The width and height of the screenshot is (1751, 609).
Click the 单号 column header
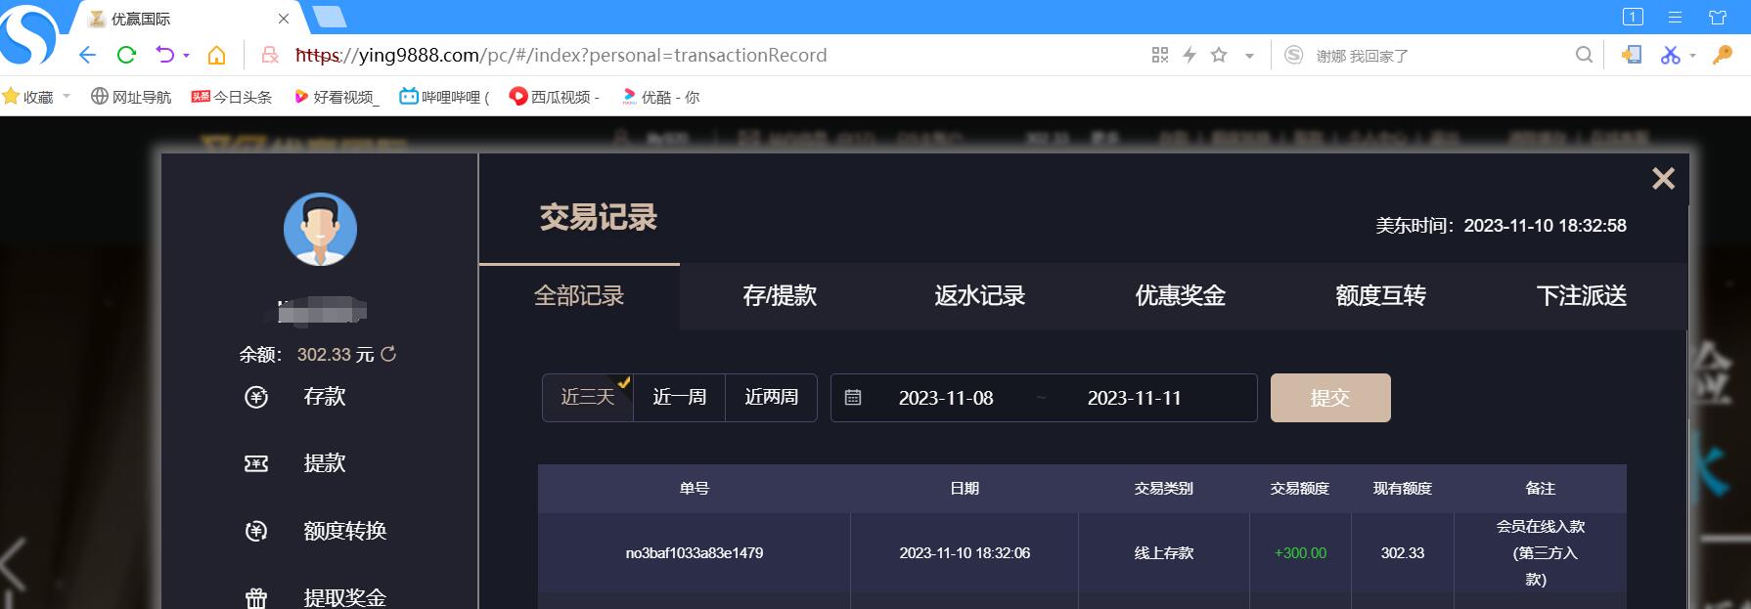tap(695, 488)
